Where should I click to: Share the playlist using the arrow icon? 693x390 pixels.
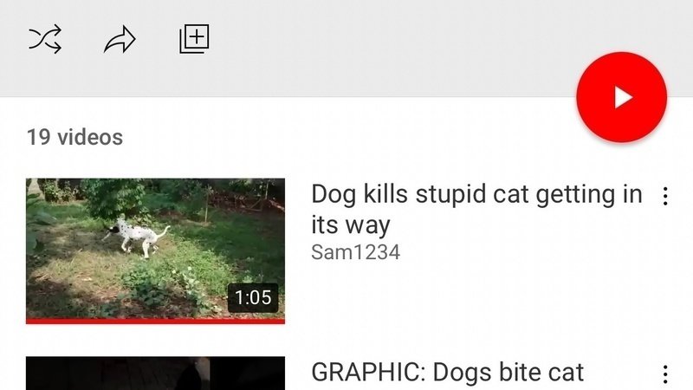[x=120, y=39]
